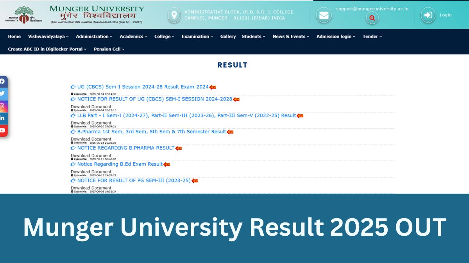Expand the Vishwavidyalaya dropdown menu
Viewport: 469px width, 263px height.
tap(48, 36)
